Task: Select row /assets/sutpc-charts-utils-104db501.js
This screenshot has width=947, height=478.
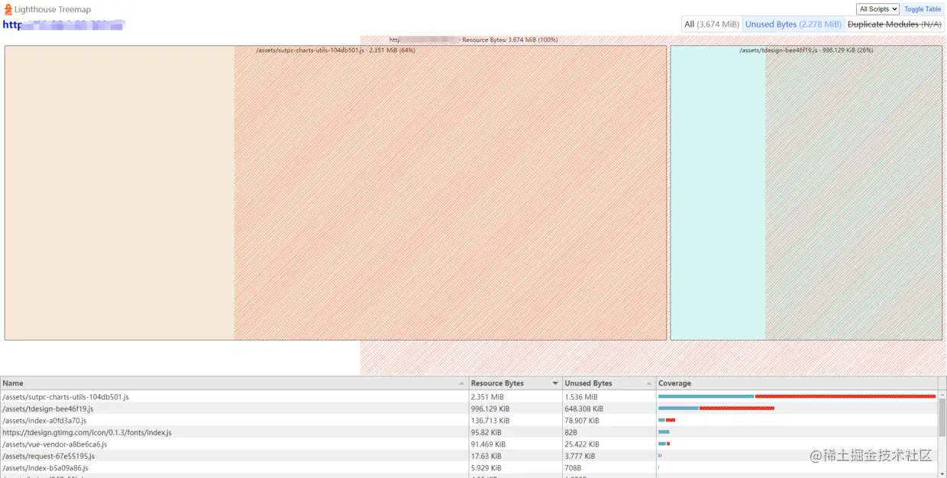Action: pos(468,397)
